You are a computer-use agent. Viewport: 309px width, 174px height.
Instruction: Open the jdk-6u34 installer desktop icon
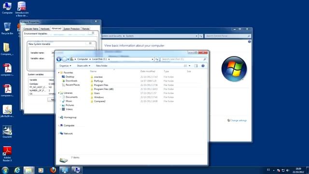pyautogui.click(x=7, y=111)
